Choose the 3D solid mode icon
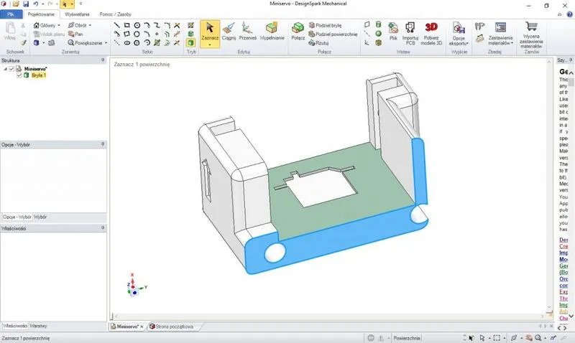Image resolution: width=575 pixels, height=343 pixels. (190, 43)
